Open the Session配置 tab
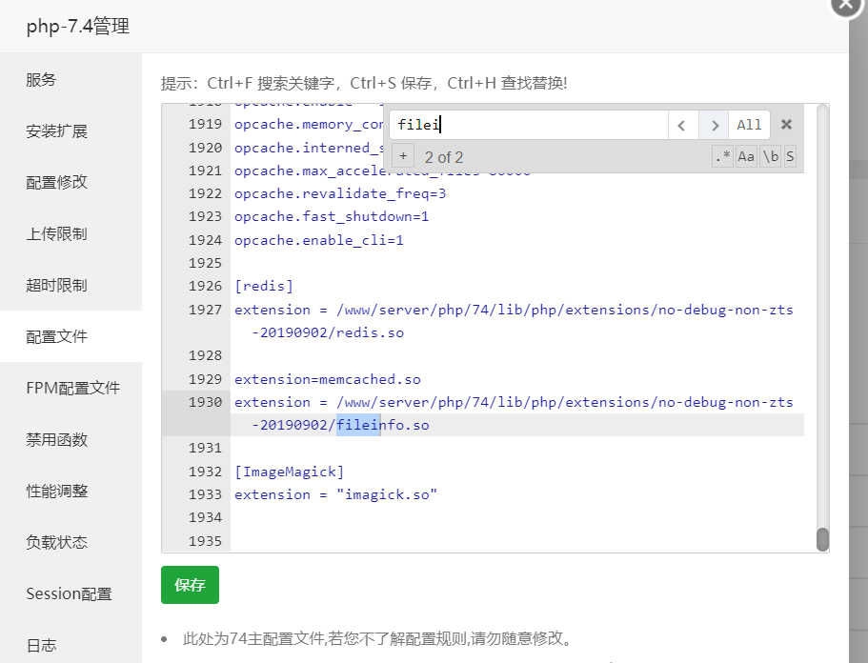 tap(71, 593)
